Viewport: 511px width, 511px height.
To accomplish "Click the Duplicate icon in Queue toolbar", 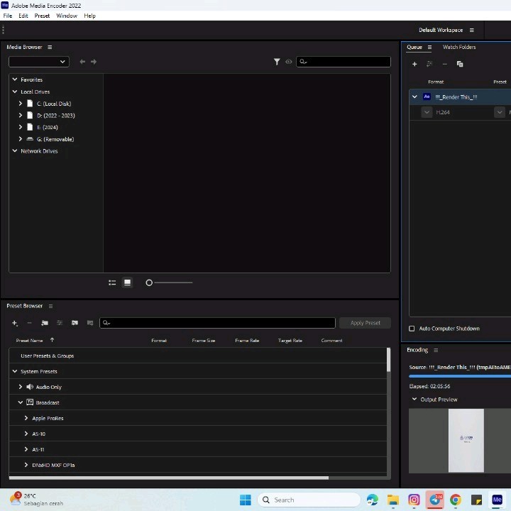I will [x=460, y=64].
